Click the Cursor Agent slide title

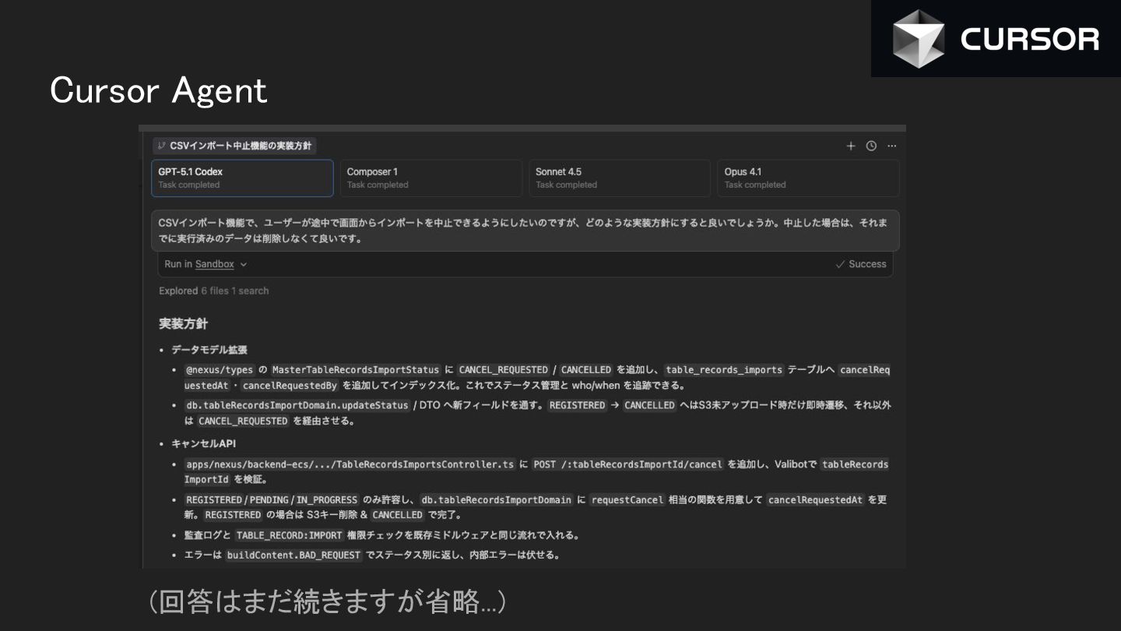[x=159, y=90]
